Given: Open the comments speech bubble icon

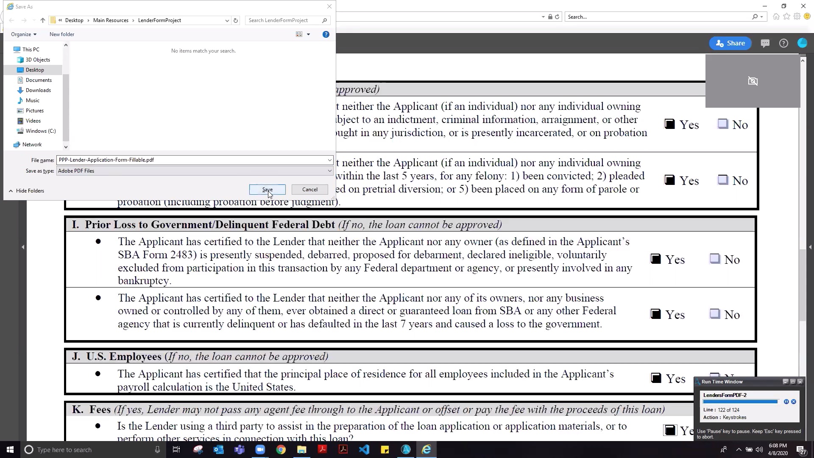Looking at the screenshot, I should click(x=765, y=43).
